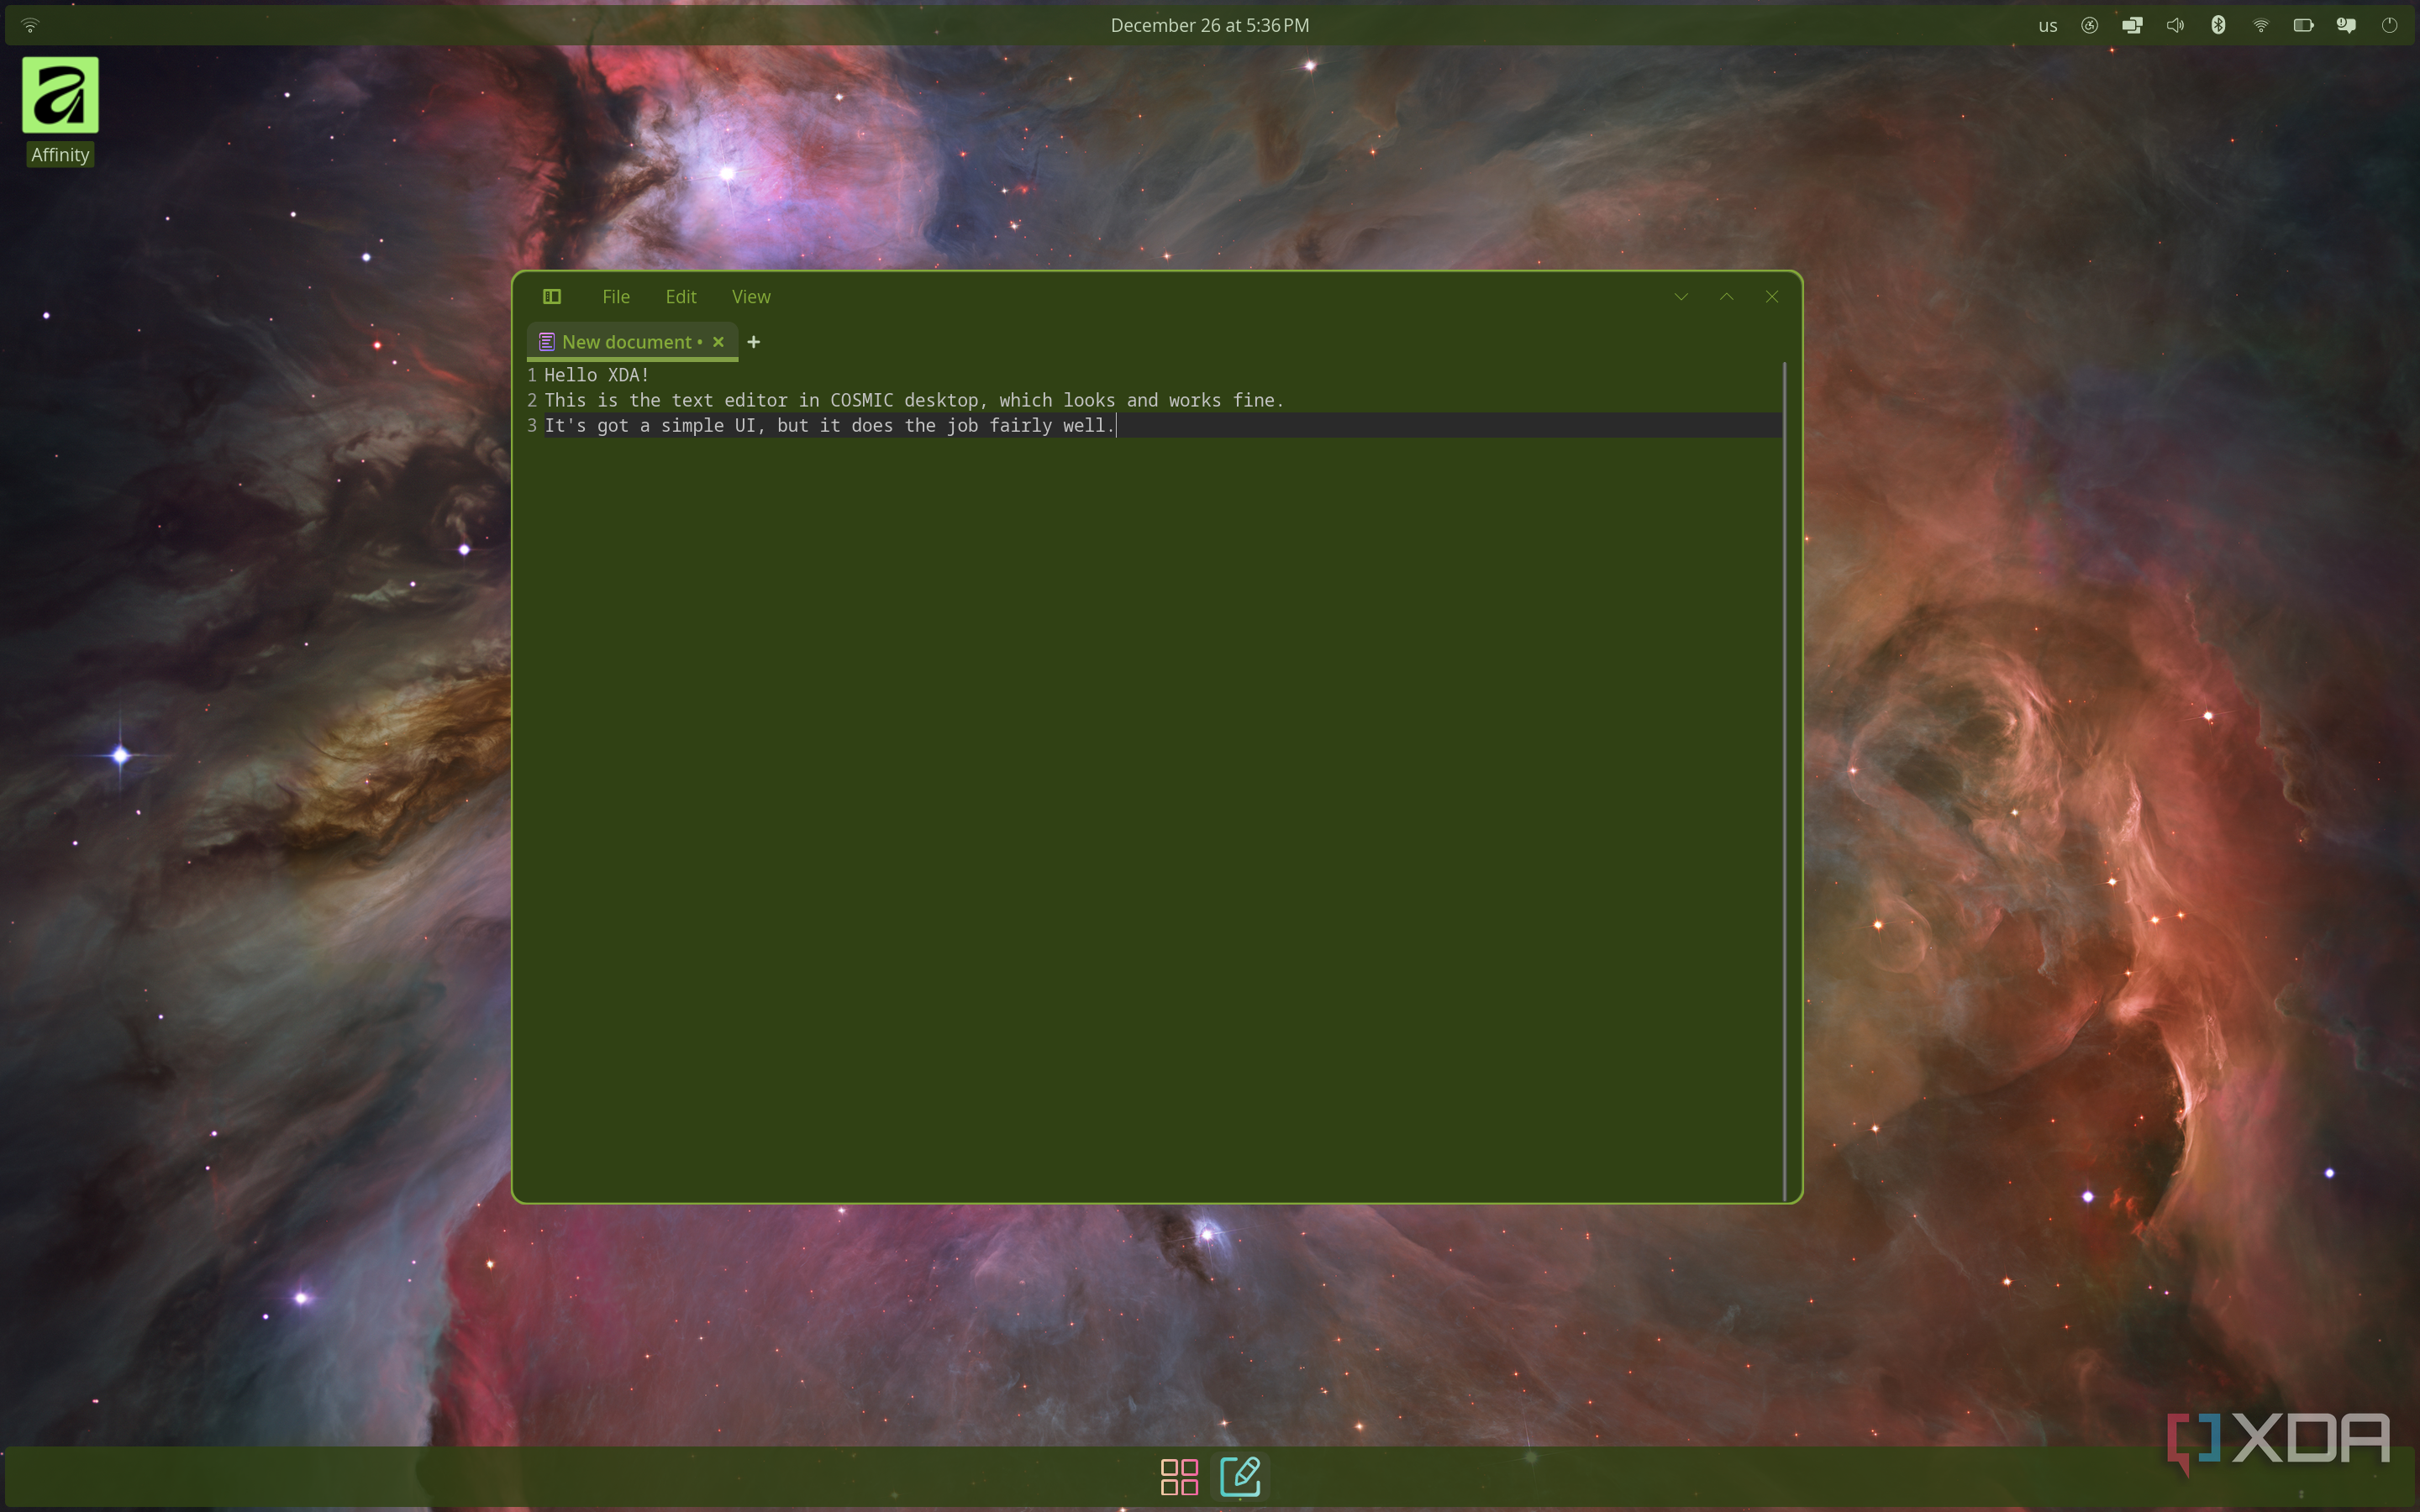Open the Wi-Fi network applet on right

tap(2261, 25)
